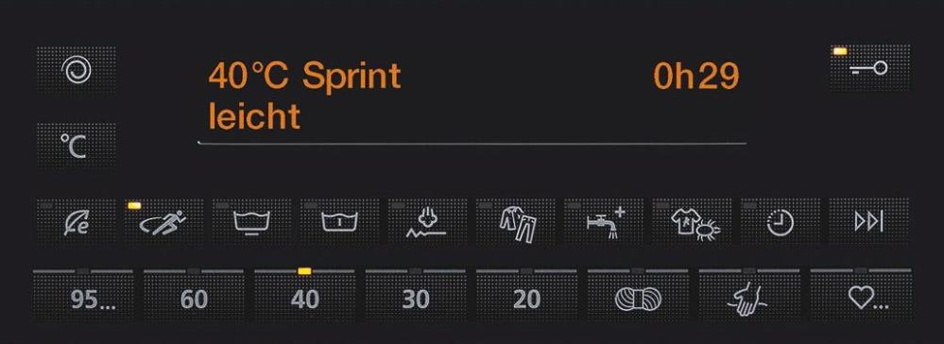Toggle the key child lock button

(x=869, y=67)
